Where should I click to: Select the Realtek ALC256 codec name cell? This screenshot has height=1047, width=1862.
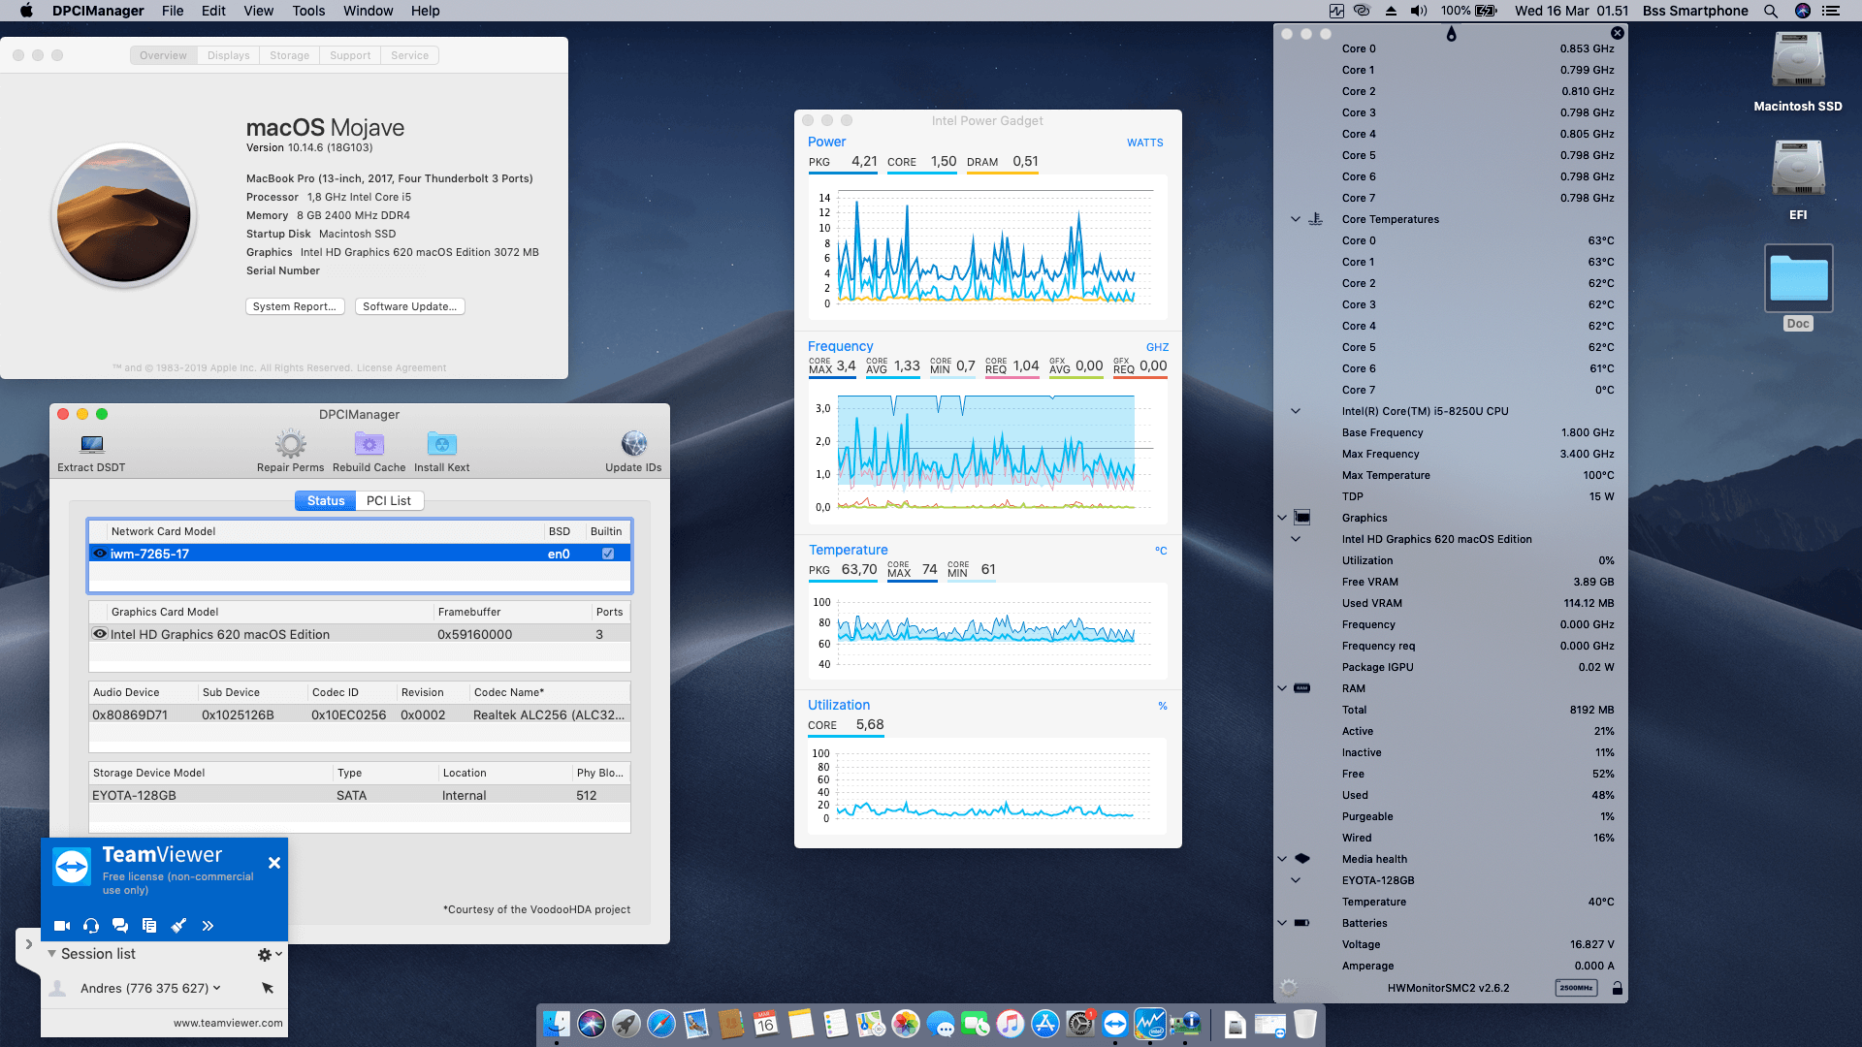point(549,714)
